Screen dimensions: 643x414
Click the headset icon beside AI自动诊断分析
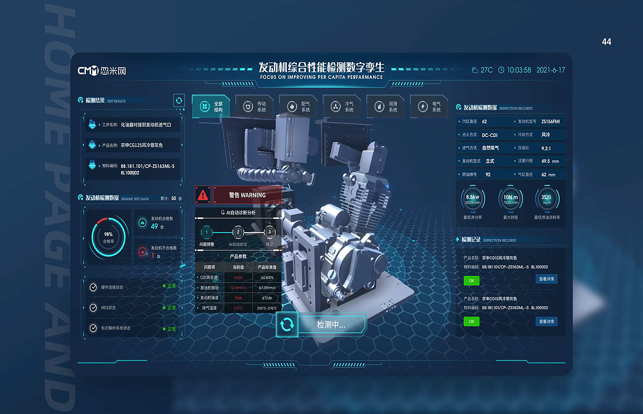[x=223, y=213]
